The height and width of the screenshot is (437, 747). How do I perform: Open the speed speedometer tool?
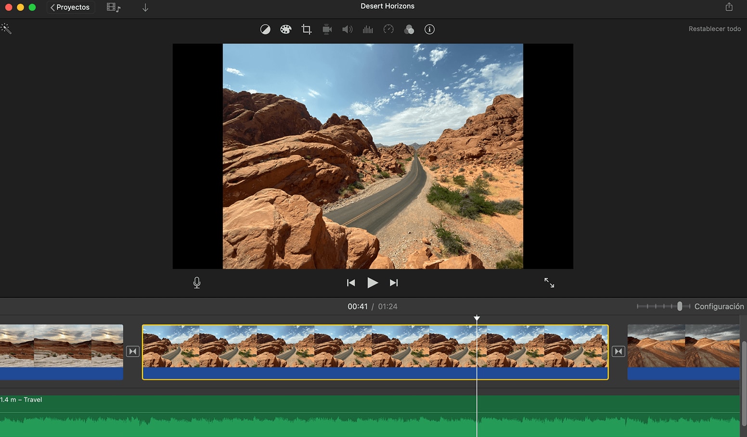tap(388, 29)
